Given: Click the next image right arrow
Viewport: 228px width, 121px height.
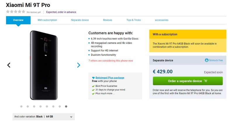Looking at the screenshot, I should [x=79, y=65].
